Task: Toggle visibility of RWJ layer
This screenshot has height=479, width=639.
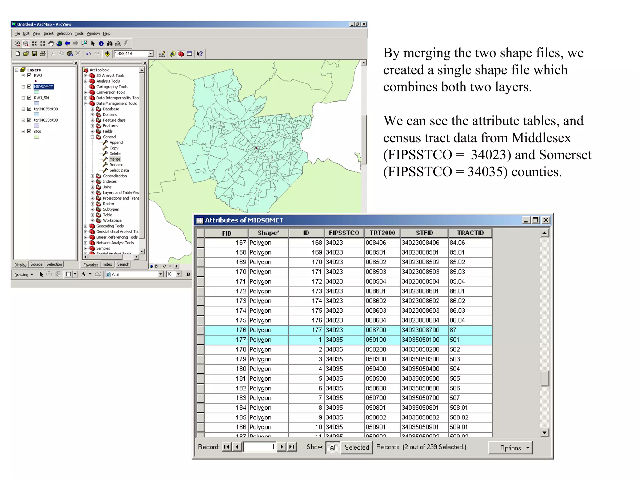Action: click(x=29, y=75)
